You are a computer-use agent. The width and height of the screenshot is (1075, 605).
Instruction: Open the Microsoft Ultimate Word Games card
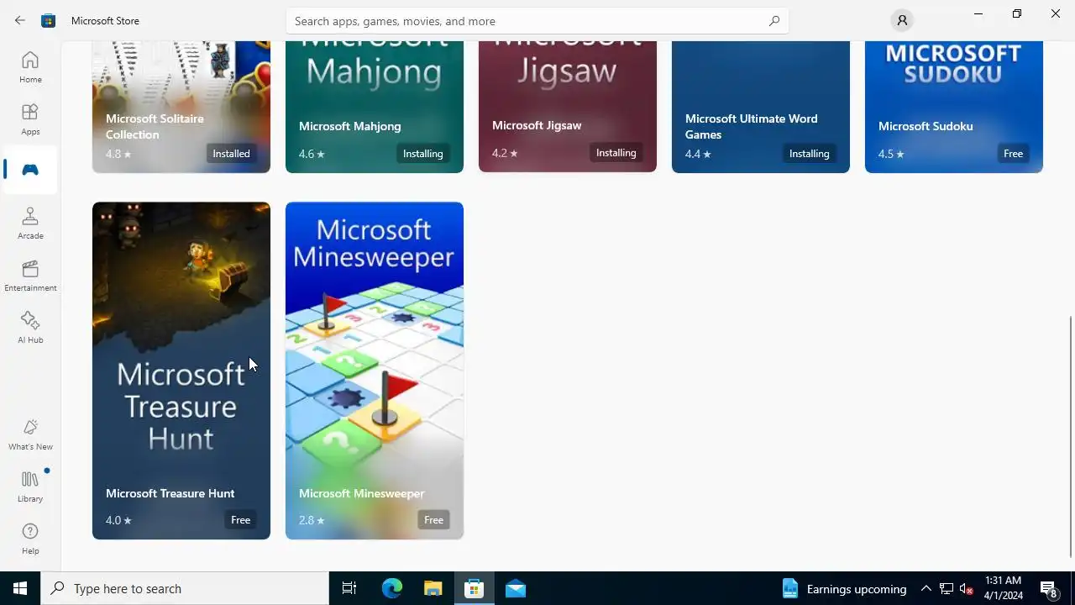click(761, 107)
